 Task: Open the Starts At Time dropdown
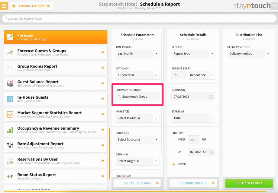tap(193, 118)
